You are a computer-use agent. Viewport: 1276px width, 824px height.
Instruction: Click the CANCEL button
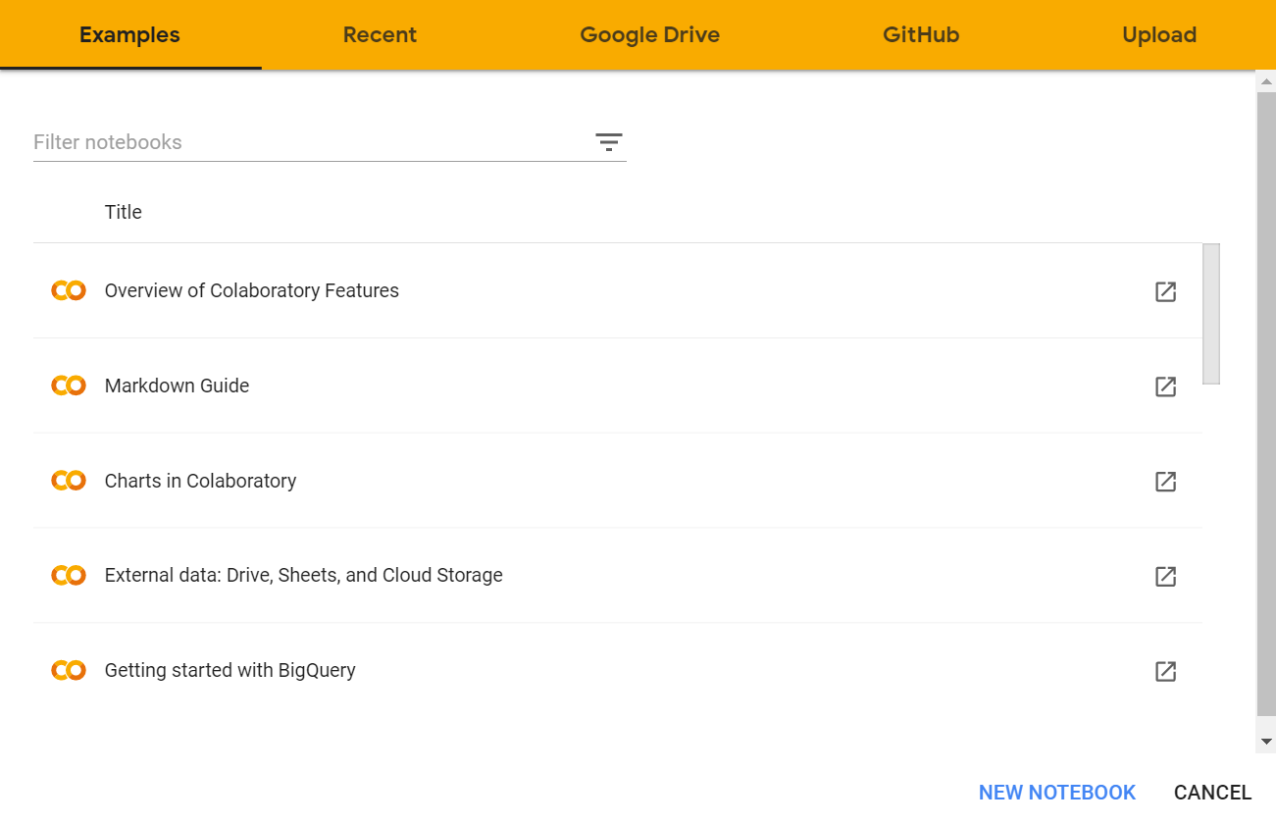tap(1213, 793)
